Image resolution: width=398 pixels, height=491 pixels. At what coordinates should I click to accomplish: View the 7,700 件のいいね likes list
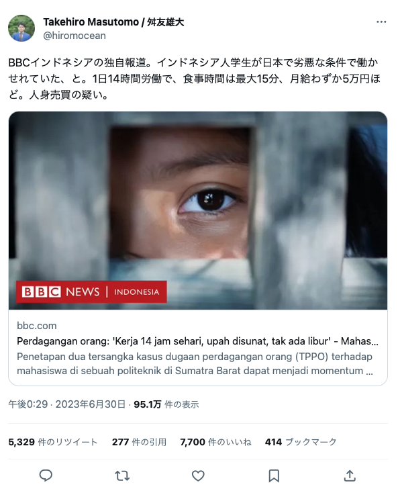pyautogui.click(x=215, y=442)
